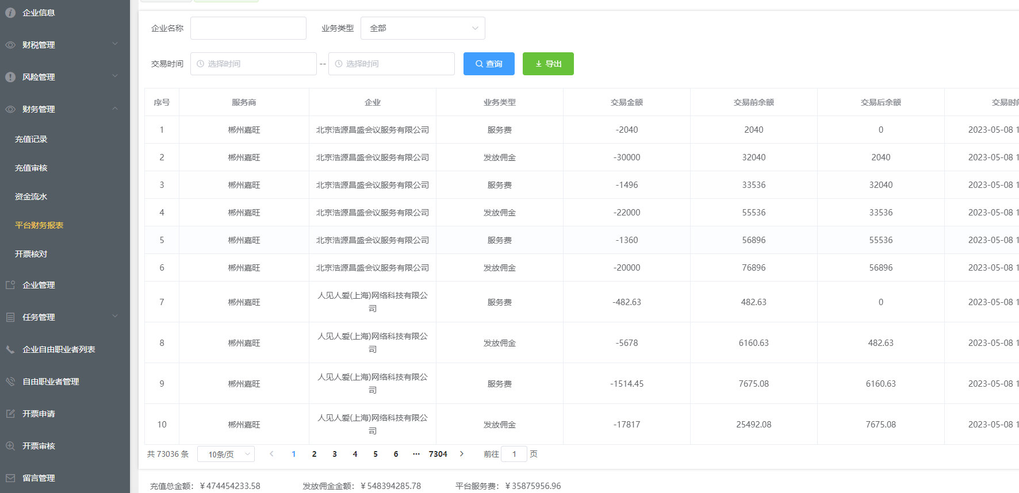Click the balance cell 25492.08
The width and height of the screenshot is (1019, 493).
pyautogui.click(x=754, y=425)
